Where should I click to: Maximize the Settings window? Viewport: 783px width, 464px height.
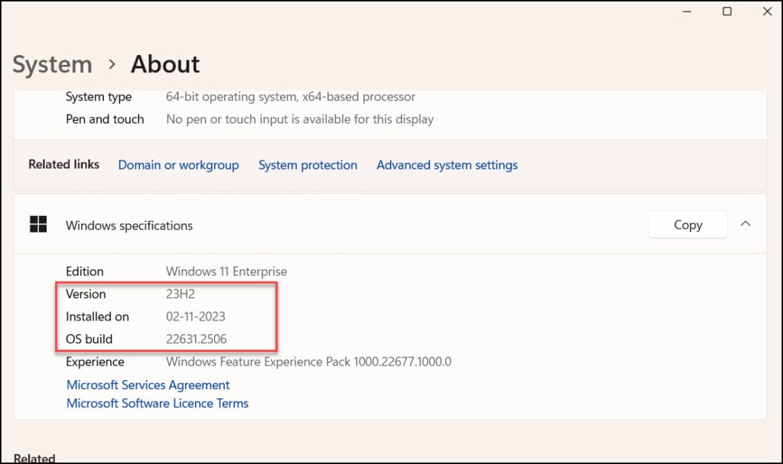[727, 11]
